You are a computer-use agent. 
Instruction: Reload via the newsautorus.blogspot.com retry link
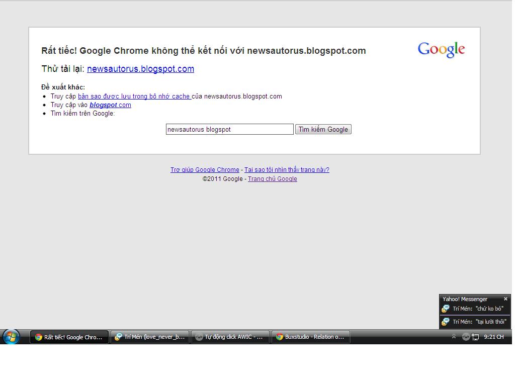[x=141, y=69]
